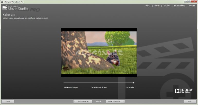Image resolution: width=198 pixels, height=105 pixels.
Task: Click the Ashampoo Movie Studio logo icon
Action: [x=5, y=8]
